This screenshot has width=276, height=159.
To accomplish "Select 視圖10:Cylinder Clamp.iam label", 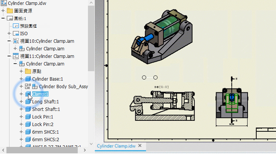I will coord(47,41).
